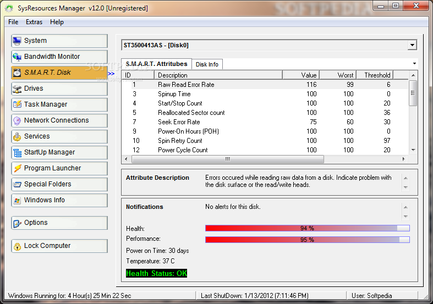Click the Options icon
The width and height of the screenshot is (433, 304).
point(17,223)
